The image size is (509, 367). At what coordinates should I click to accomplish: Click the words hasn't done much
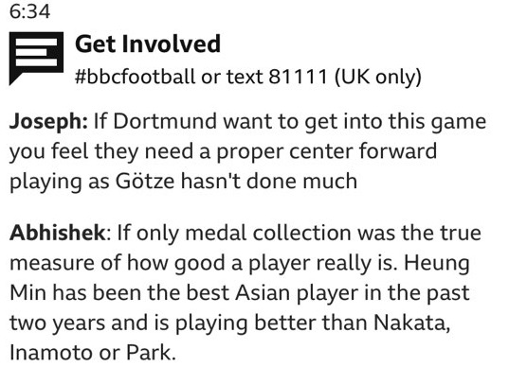(269, 181)
